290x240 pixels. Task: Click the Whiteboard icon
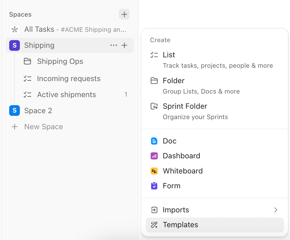[x=154, y=171]
